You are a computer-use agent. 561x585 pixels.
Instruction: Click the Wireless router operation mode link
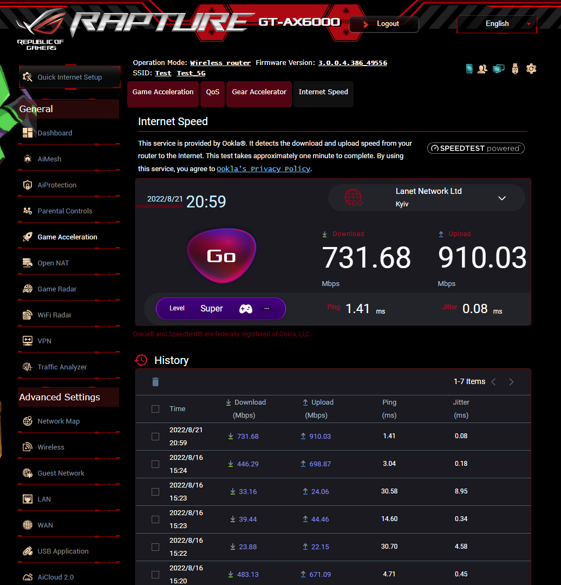pos(220,63)
